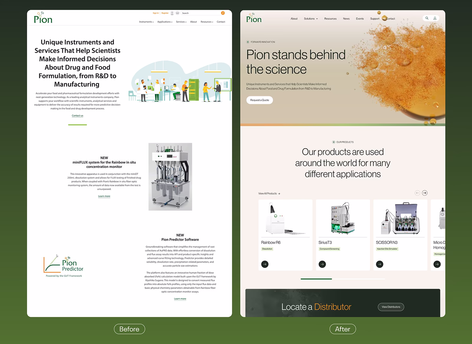
Task: Open Resources in the After navigation
Action: [330, 19]
